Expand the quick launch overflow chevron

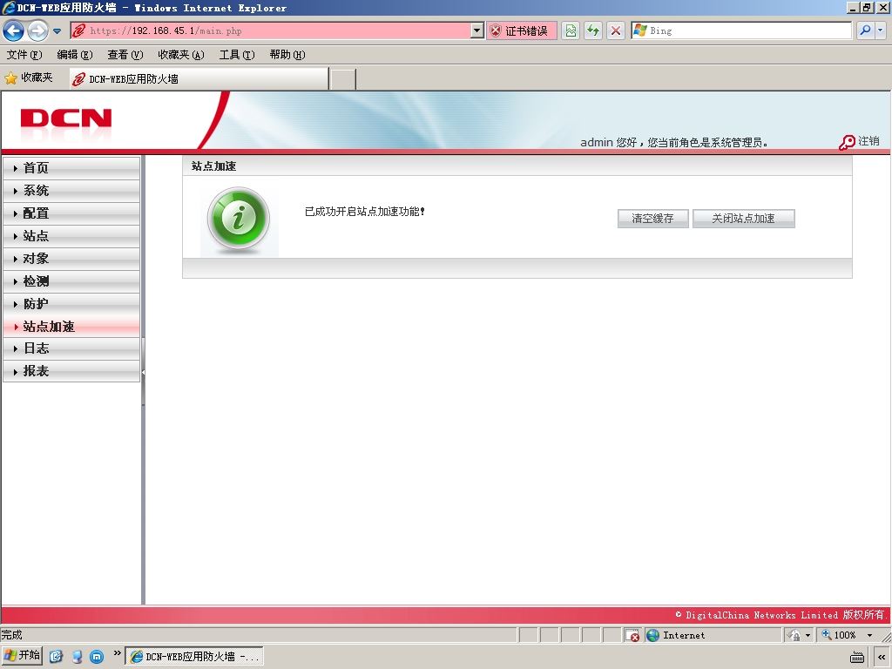(118, 653)
